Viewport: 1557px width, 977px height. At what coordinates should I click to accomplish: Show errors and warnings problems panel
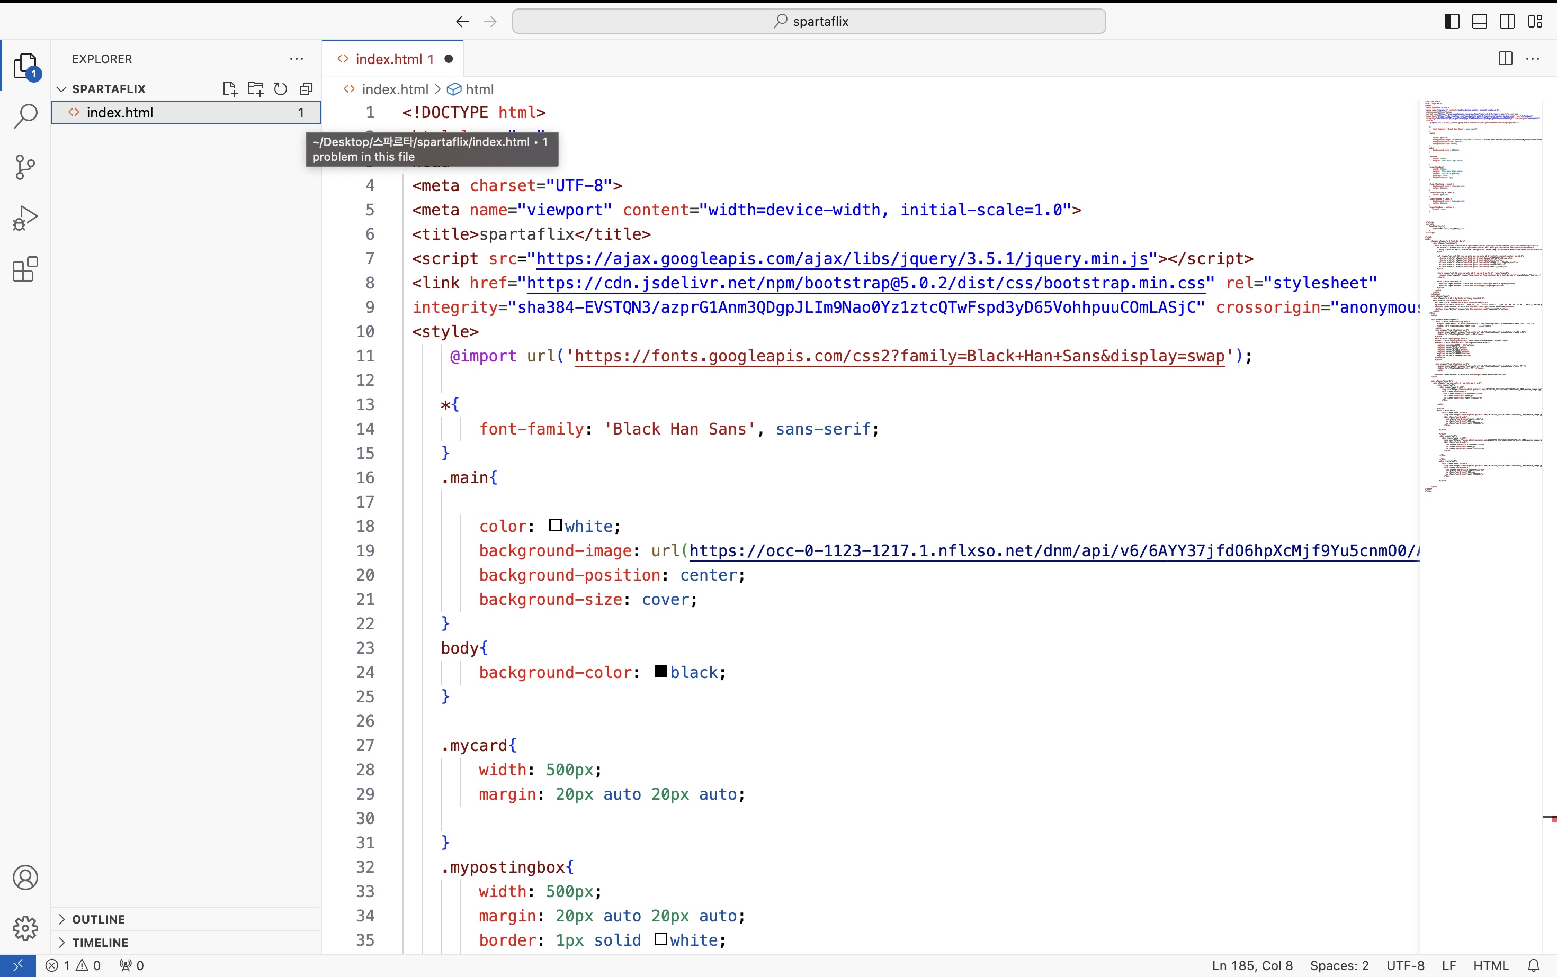73,965
